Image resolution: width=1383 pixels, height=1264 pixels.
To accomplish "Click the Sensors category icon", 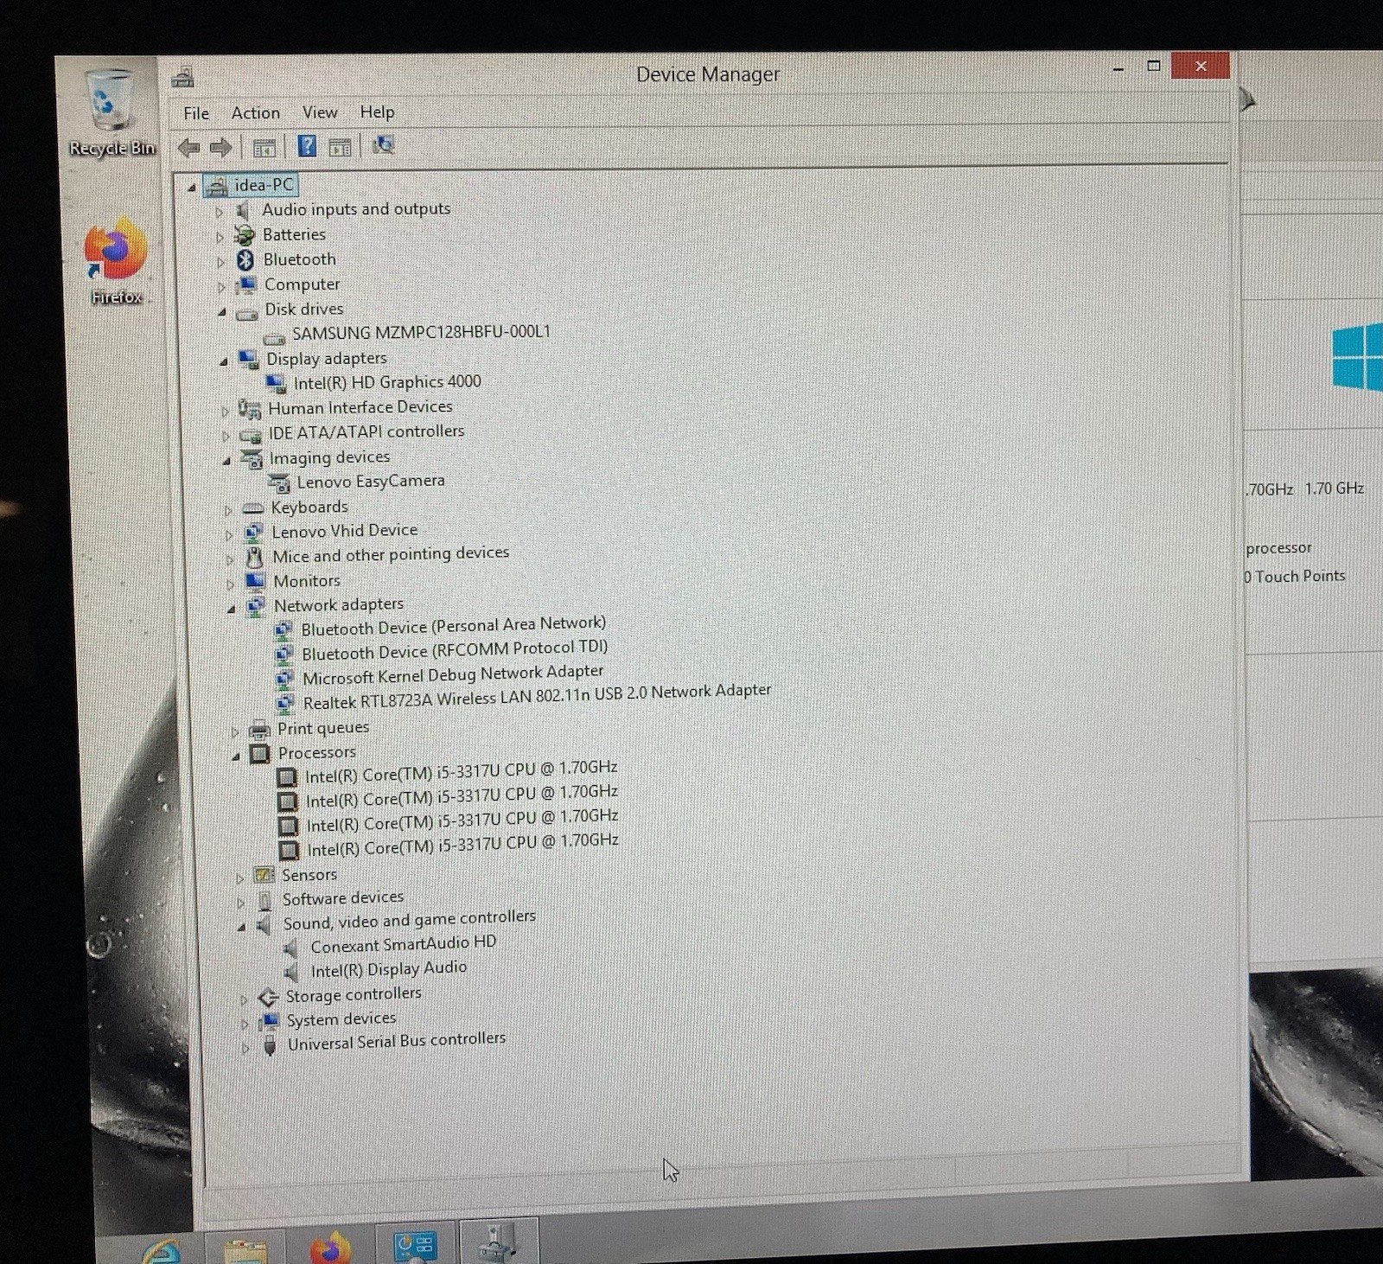I will coord(264,876).
